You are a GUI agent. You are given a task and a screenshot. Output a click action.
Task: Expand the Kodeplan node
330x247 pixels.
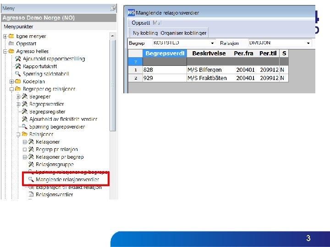click(x=11, y=81)
